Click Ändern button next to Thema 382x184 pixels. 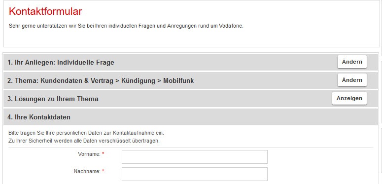click(352, 80)
